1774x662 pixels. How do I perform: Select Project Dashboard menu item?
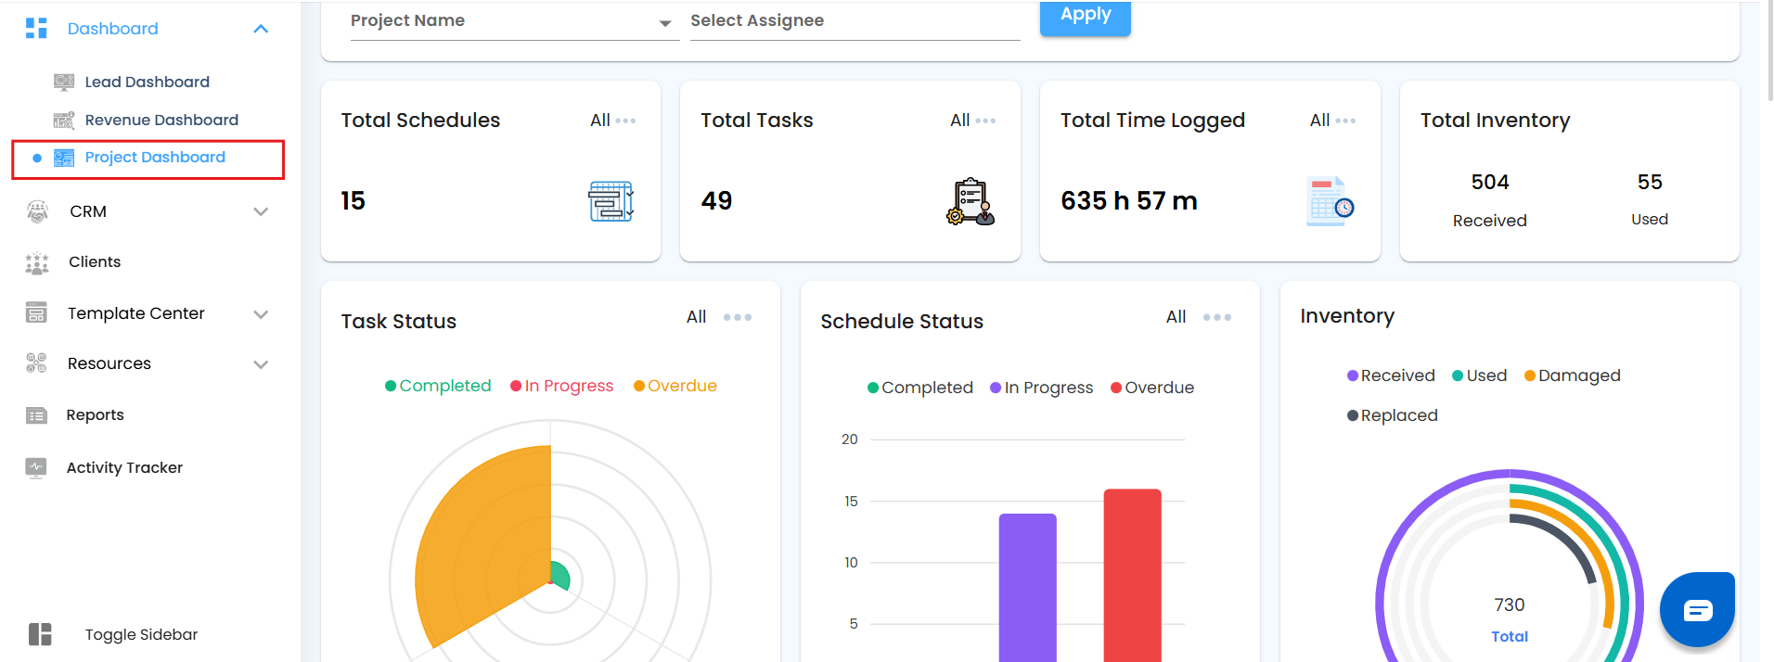[x=148, y=159]
